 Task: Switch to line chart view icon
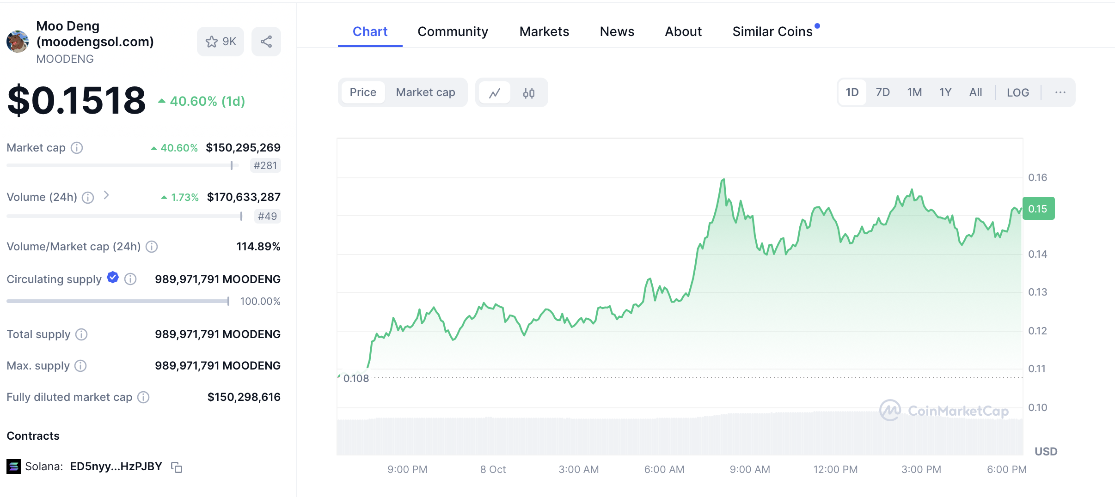[x=495, y=93]
